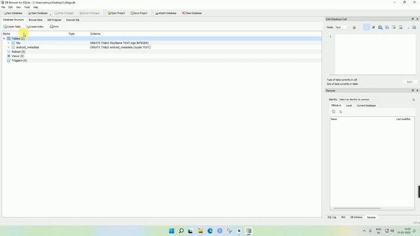Click the upload icon right of Identity

click(413, 100)
